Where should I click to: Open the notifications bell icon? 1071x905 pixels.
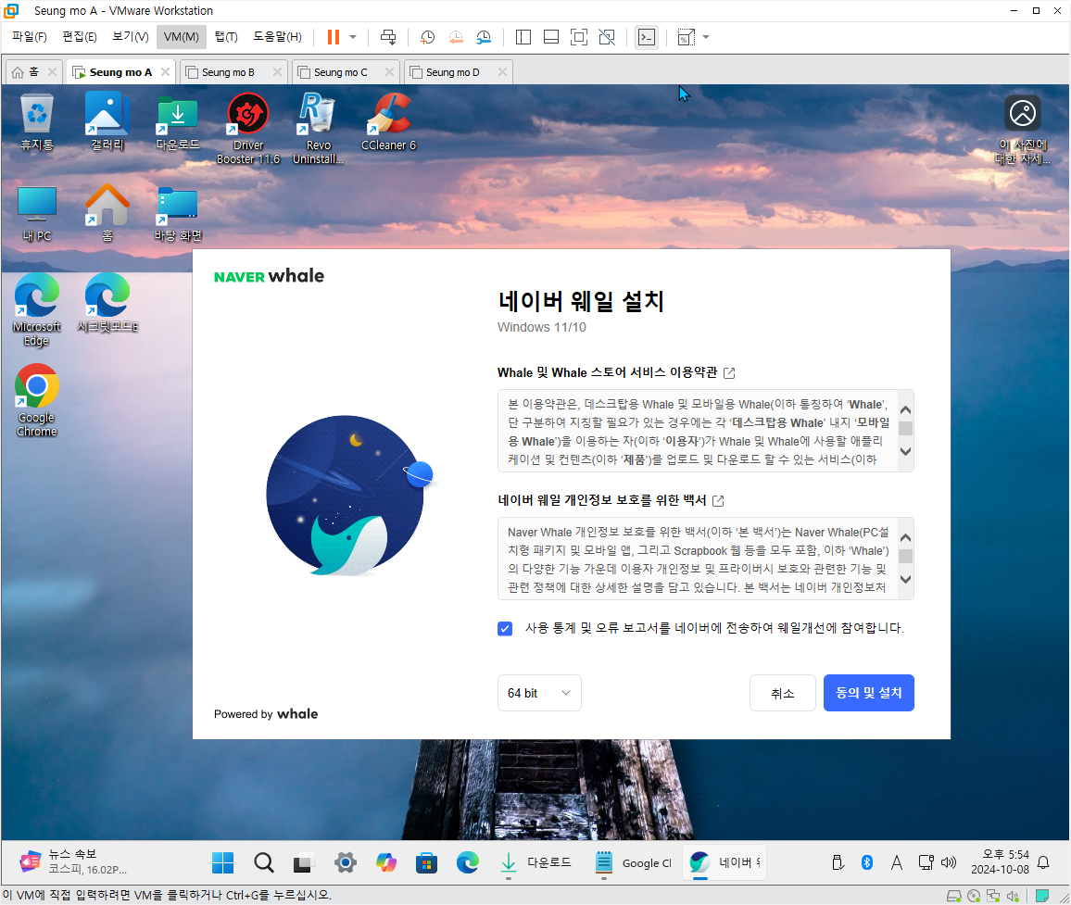coord(1043,862)
